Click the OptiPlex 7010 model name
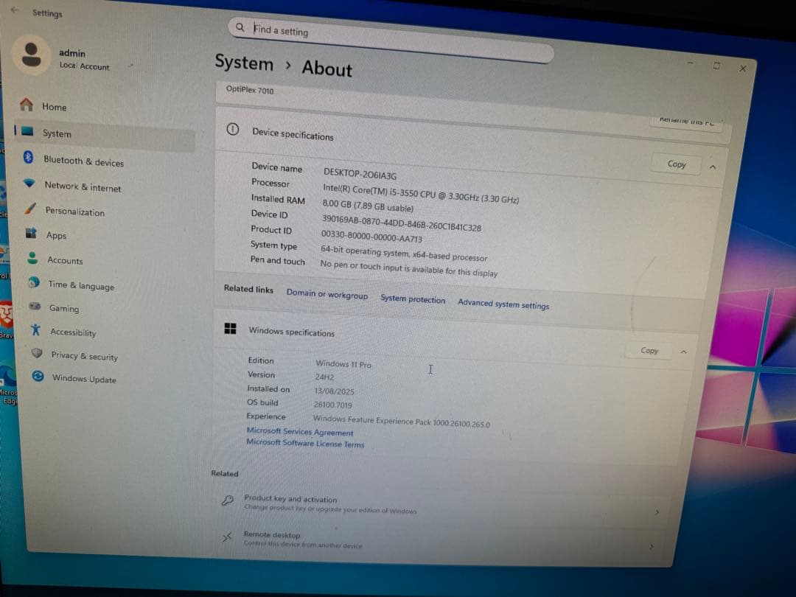The height and width of the screenshot is (597, 796). 249,90
